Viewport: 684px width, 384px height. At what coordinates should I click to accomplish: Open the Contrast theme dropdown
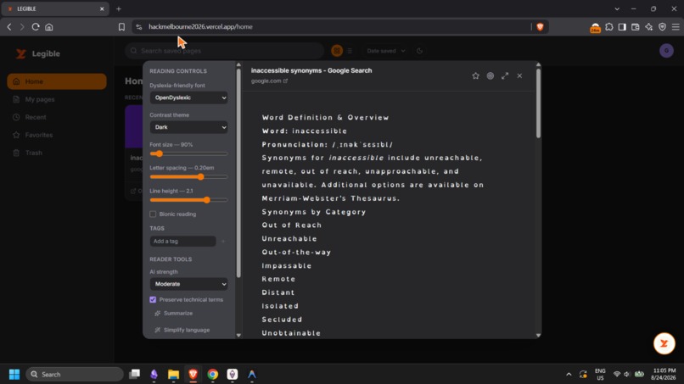tap(188, 127)
